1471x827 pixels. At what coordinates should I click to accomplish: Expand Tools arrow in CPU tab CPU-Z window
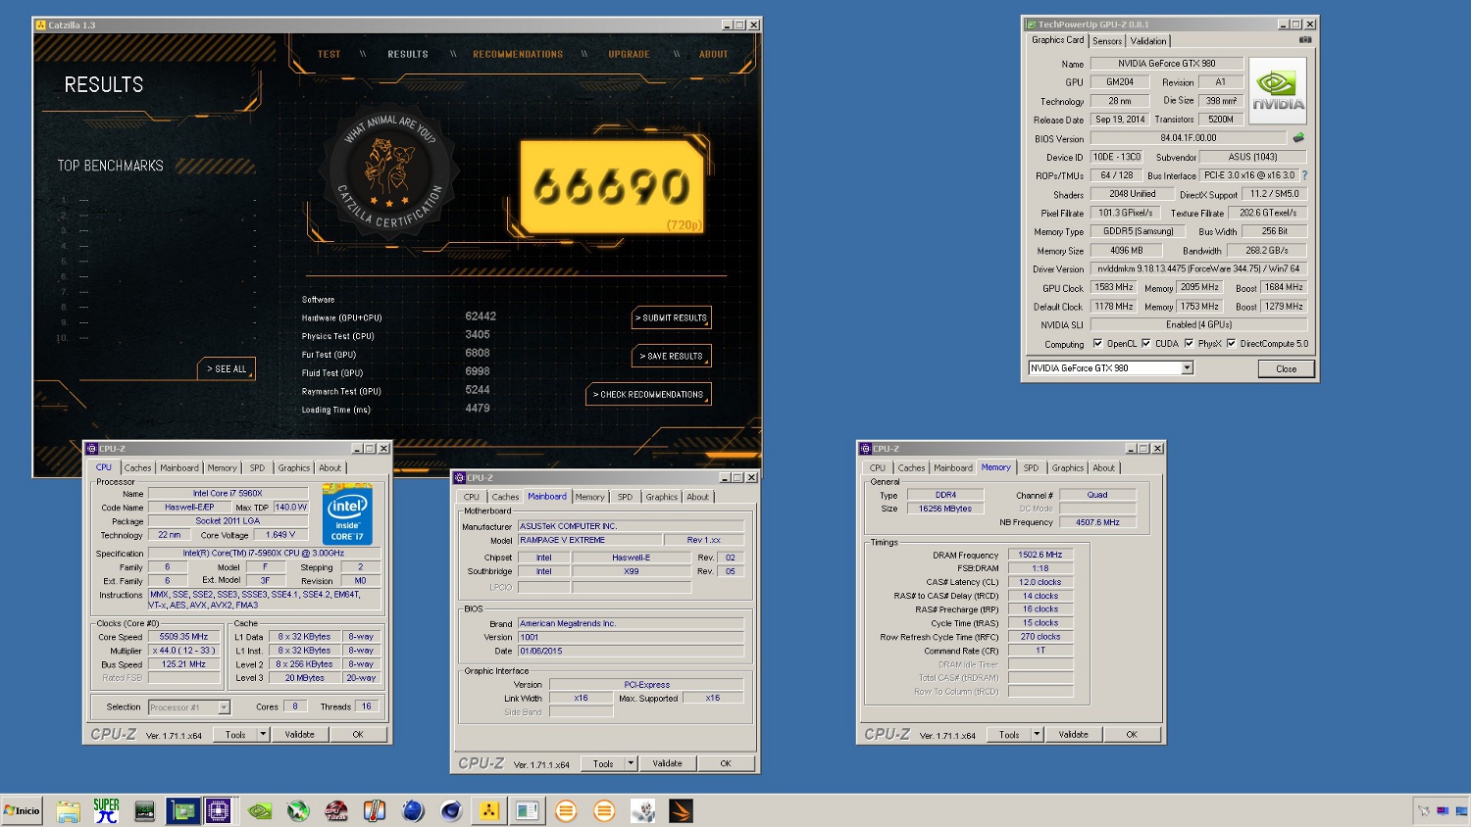262,734
